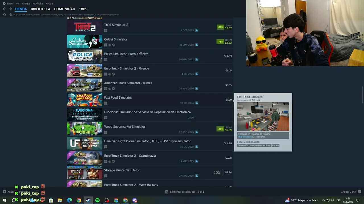Click Windows icon under Weed Supermarket Simulator
This screenshot has width=364, height=204.
pyautogui.click(x=106, y=132)
